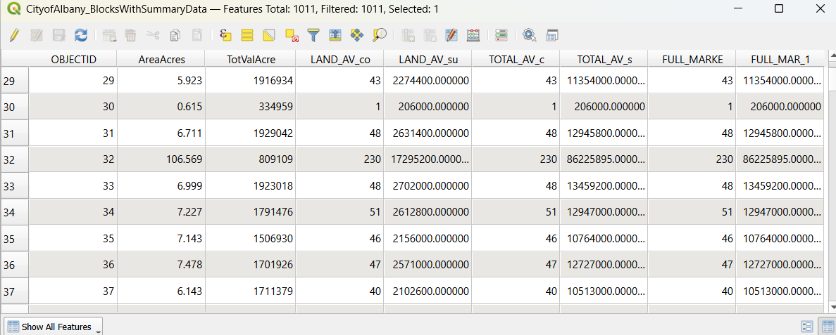Image resolution: width=836 pixels, height=335 pixels.
Task: Deselect all features from the layer
Action: coord(292,35)
